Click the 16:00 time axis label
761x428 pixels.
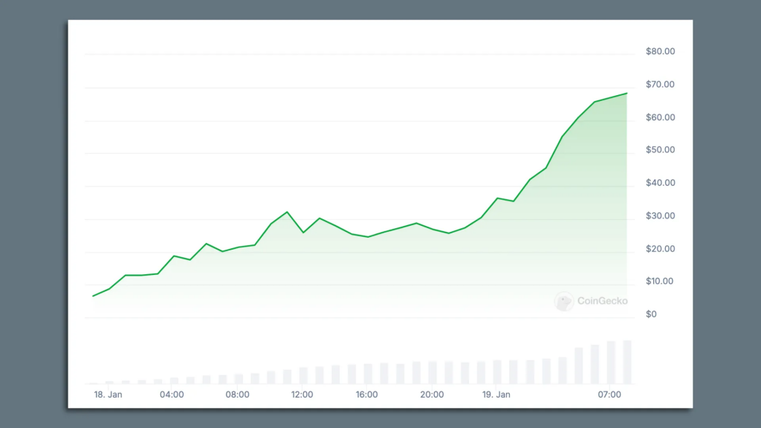(366, 395)
